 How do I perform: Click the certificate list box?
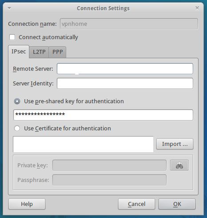tap(83, 144)
